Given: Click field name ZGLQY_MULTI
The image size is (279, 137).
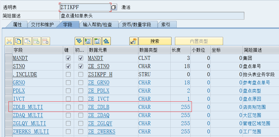Looking at the screenshot, I should pyautogui.click(x=29, y=123).
